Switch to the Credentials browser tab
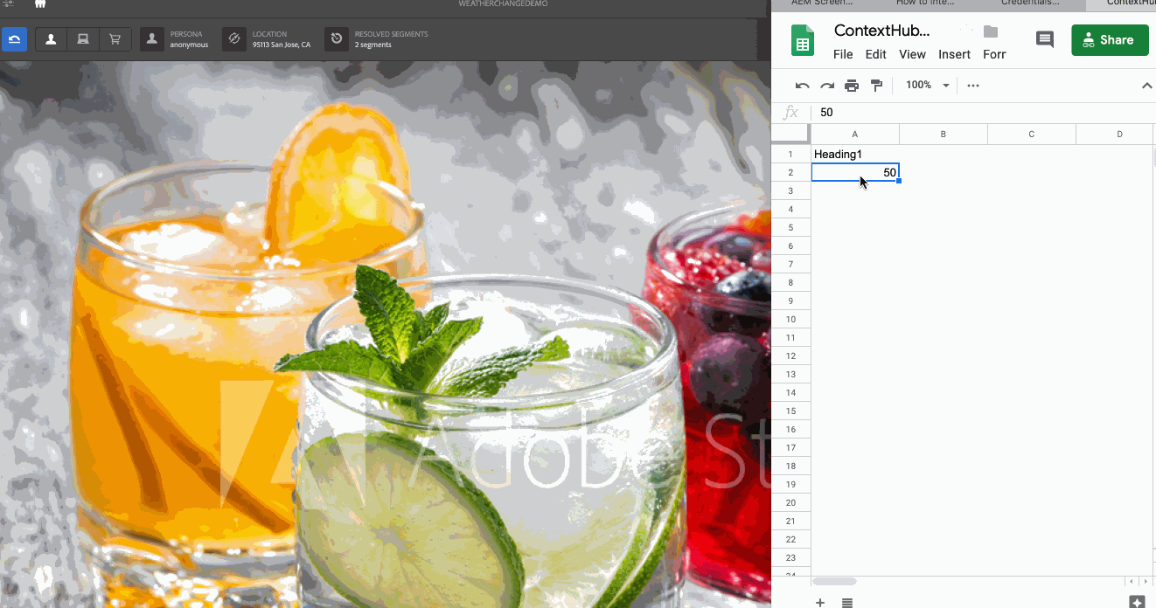Viewport: 1156px width, 608px height. click(1030, 3)
